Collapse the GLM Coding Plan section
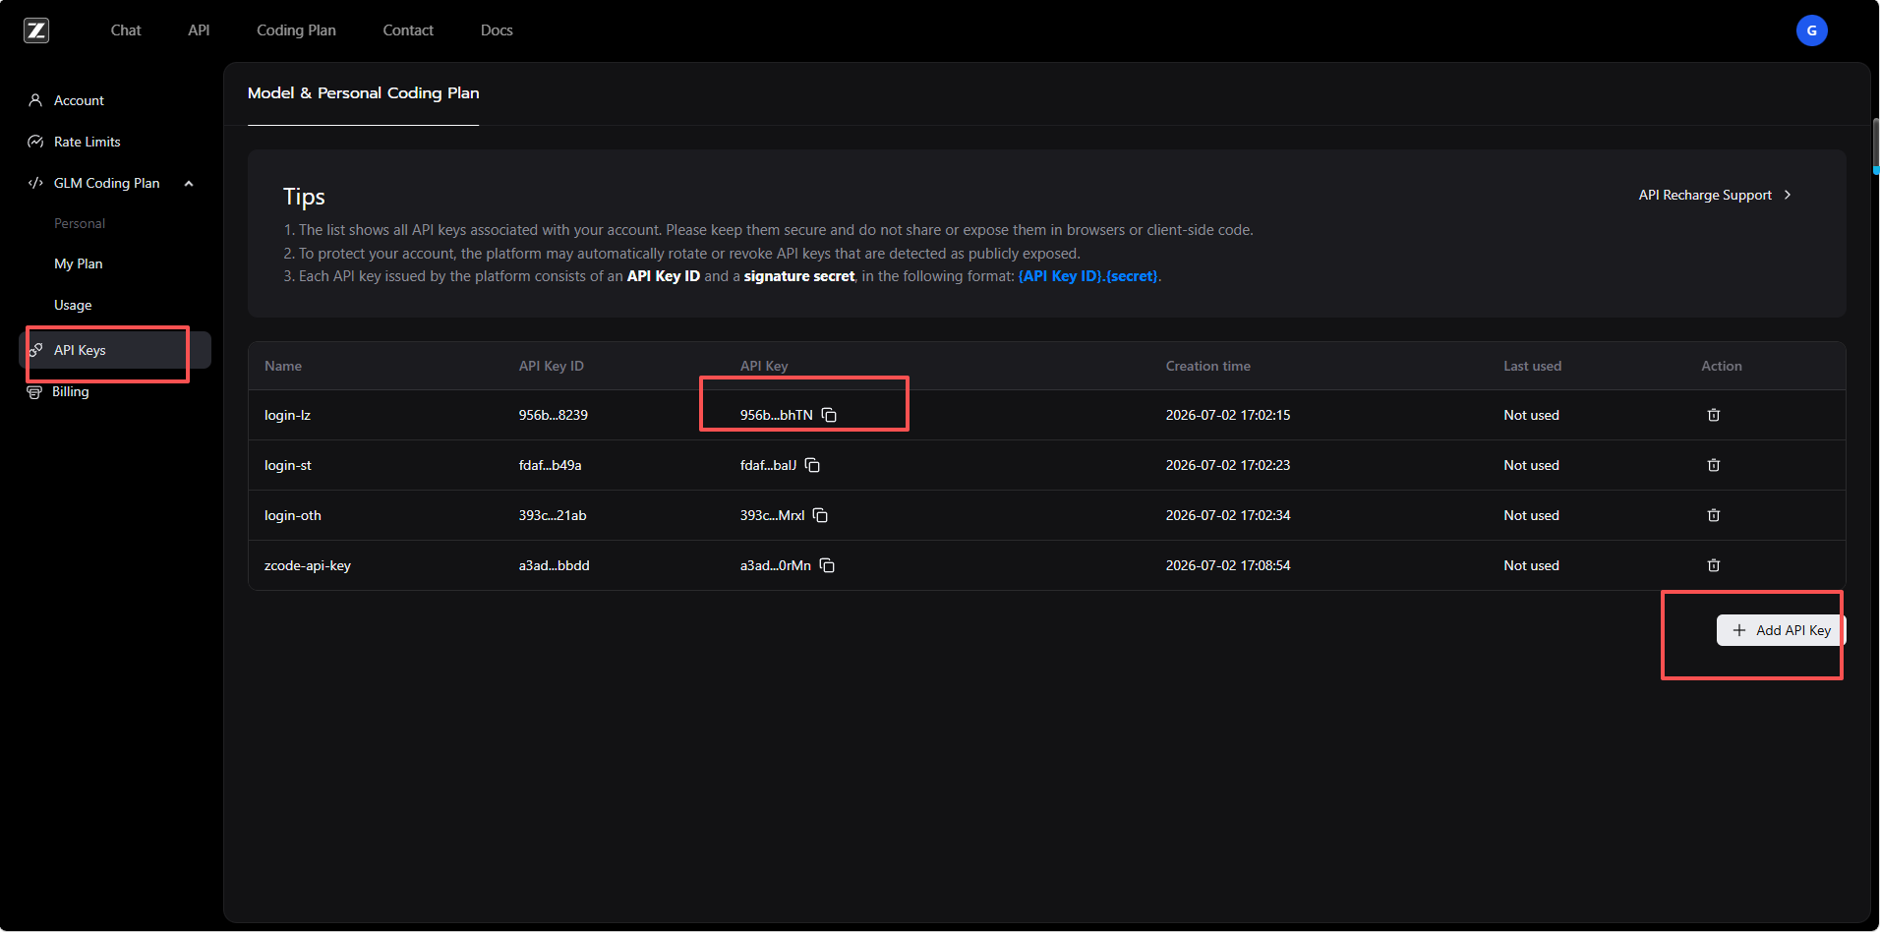This screenshot has width=1880, height=932. coord(189,184)
